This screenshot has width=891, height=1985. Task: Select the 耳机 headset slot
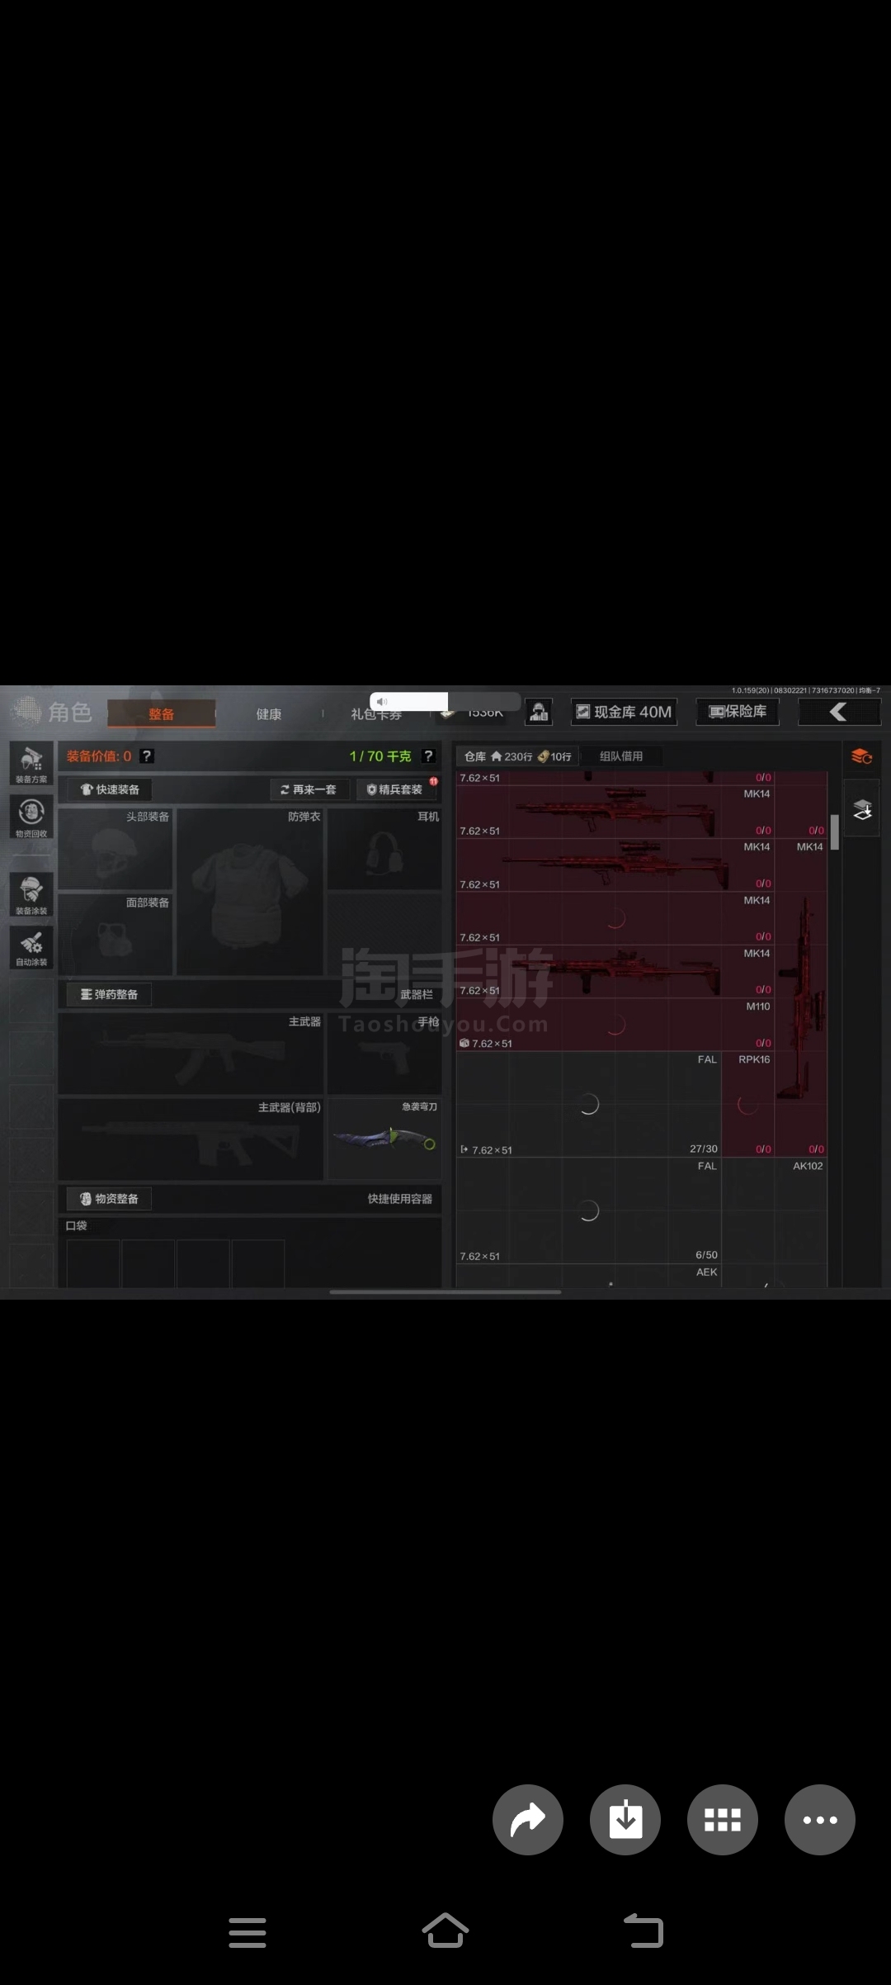click(x=384, y=849)
